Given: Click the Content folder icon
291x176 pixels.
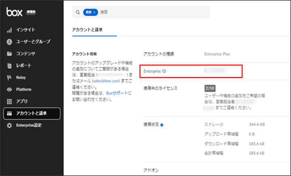Looking at the screenshot, I should click(9, 54).
